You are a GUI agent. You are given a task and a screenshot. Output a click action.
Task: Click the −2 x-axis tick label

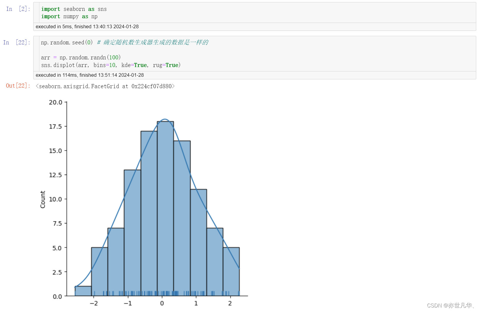click(94, 303)
